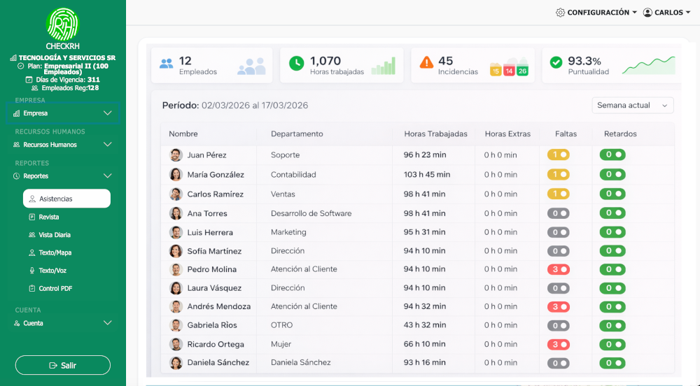Click the CheckRH fingerprint logo
Image resolution: width=700 pixels, height=386 pixels.
pos(62,24)
